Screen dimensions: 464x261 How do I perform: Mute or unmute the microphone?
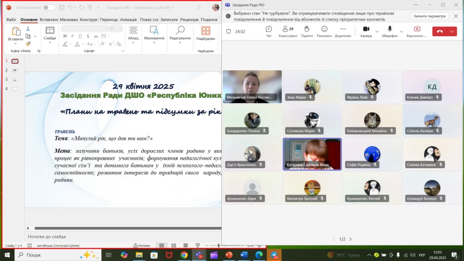pos(389,31)
